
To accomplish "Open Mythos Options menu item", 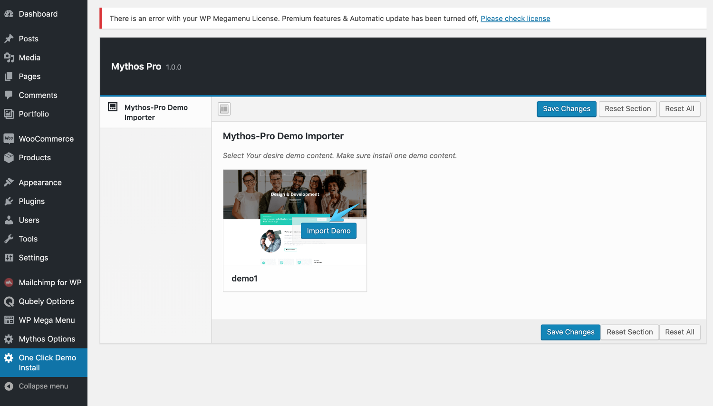I will pos(44,339).
